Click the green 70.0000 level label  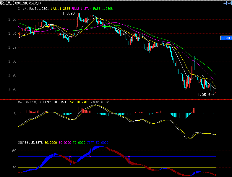(79, 143)
